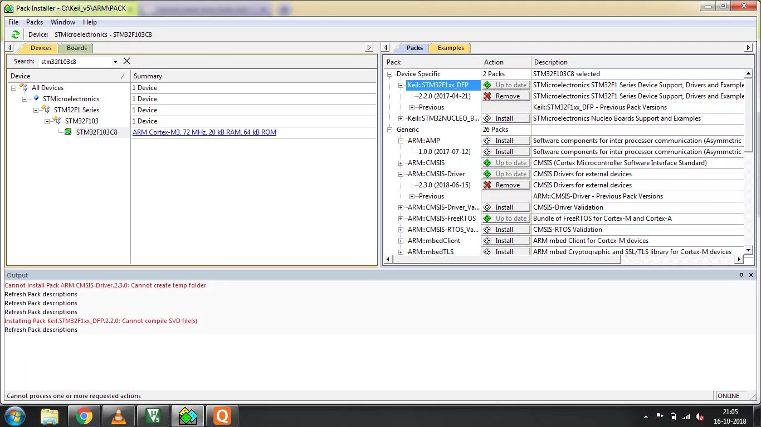Select the Devices tab
Viewport: 761px width, 427px height.
pyautogui.click(x=41, y=48)
